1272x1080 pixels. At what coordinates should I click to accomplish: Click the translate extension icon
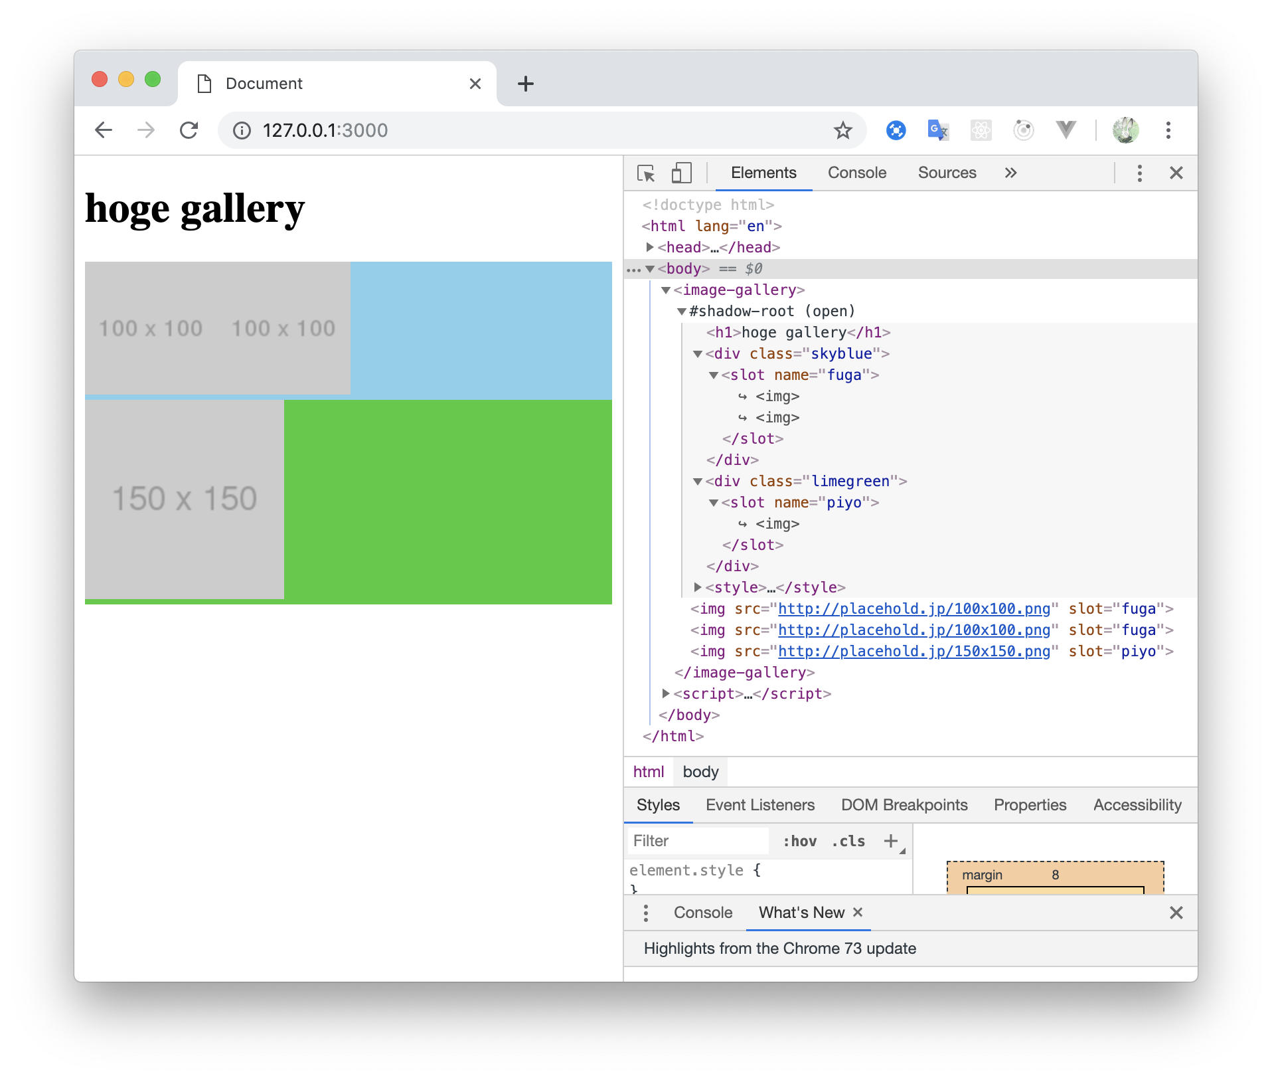click(938, 130)
